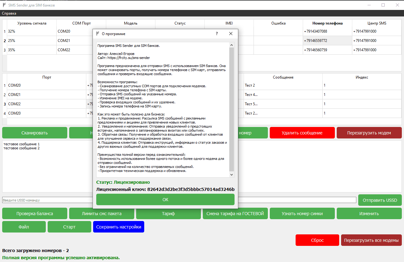This screenshot has width=404, height=262.
Task: Select the Тест 5... message cell
Action: tap(283, 104)
